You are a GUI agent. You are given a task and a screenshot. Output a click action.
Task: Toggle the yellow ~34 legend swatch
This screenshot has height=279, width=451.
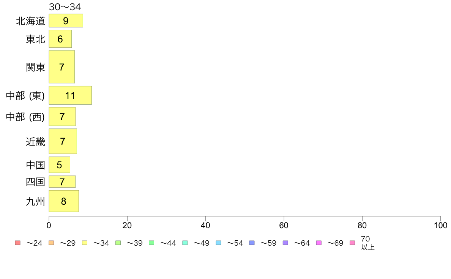coord(85,243)
